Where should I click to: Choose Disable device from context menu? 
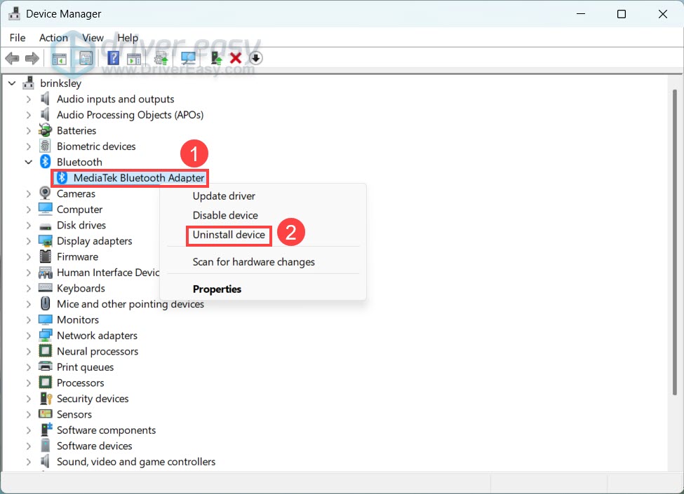point(225,215)
